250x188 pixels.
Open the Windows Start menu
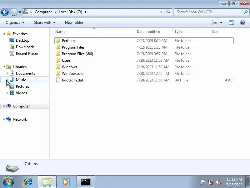click(x=8, y=182)
